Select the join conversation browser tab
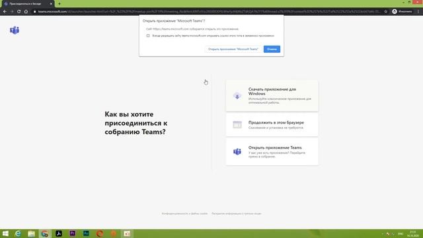 point(28,4)
